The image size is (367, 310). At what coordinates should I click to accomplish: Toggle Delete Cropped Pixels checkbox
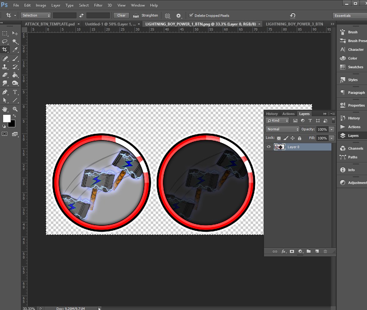tap(191, 16)
